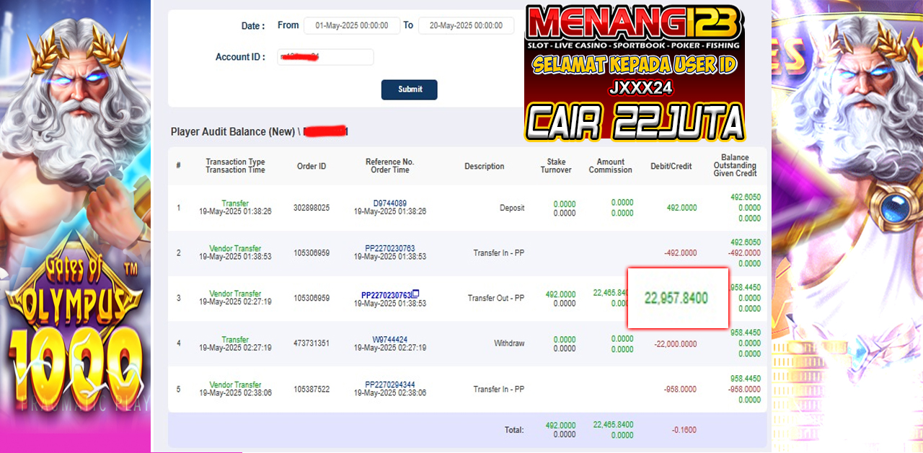Focus the From date field

352,25
